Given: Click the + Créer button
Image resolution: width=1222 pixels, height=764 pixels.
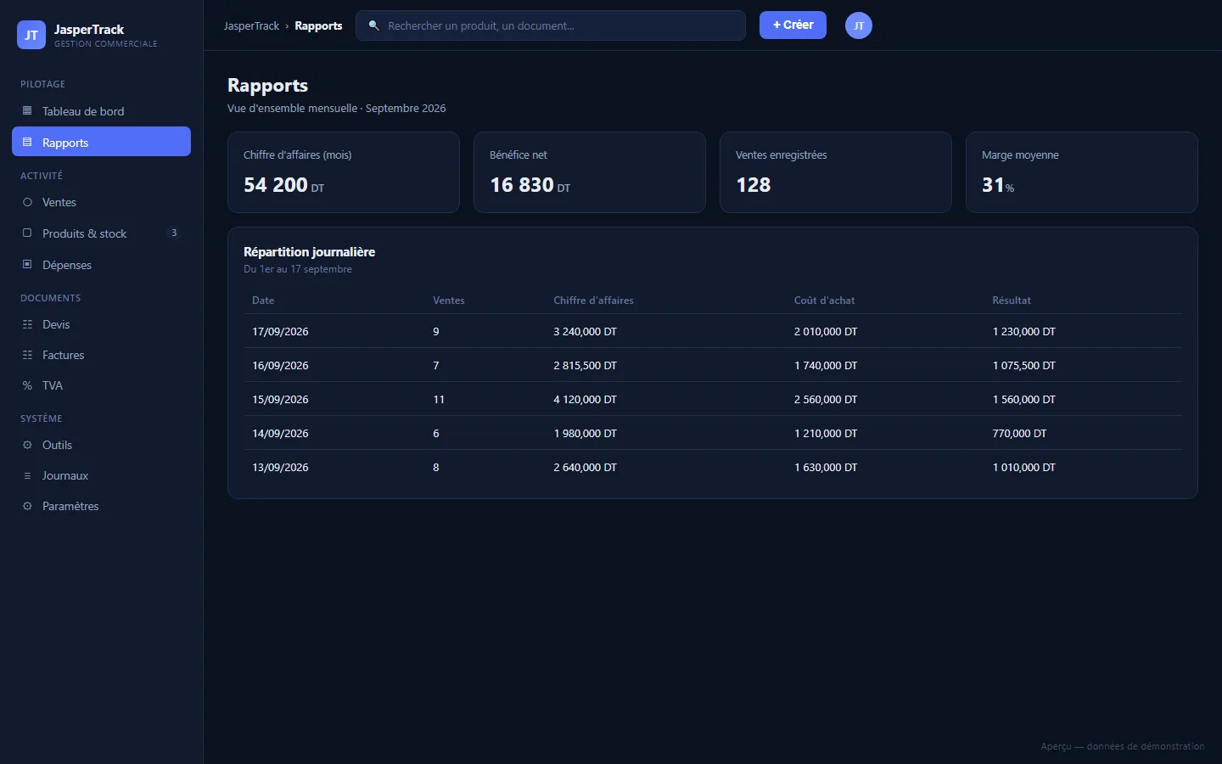Looking at the screenshot, I should point(793,25).
